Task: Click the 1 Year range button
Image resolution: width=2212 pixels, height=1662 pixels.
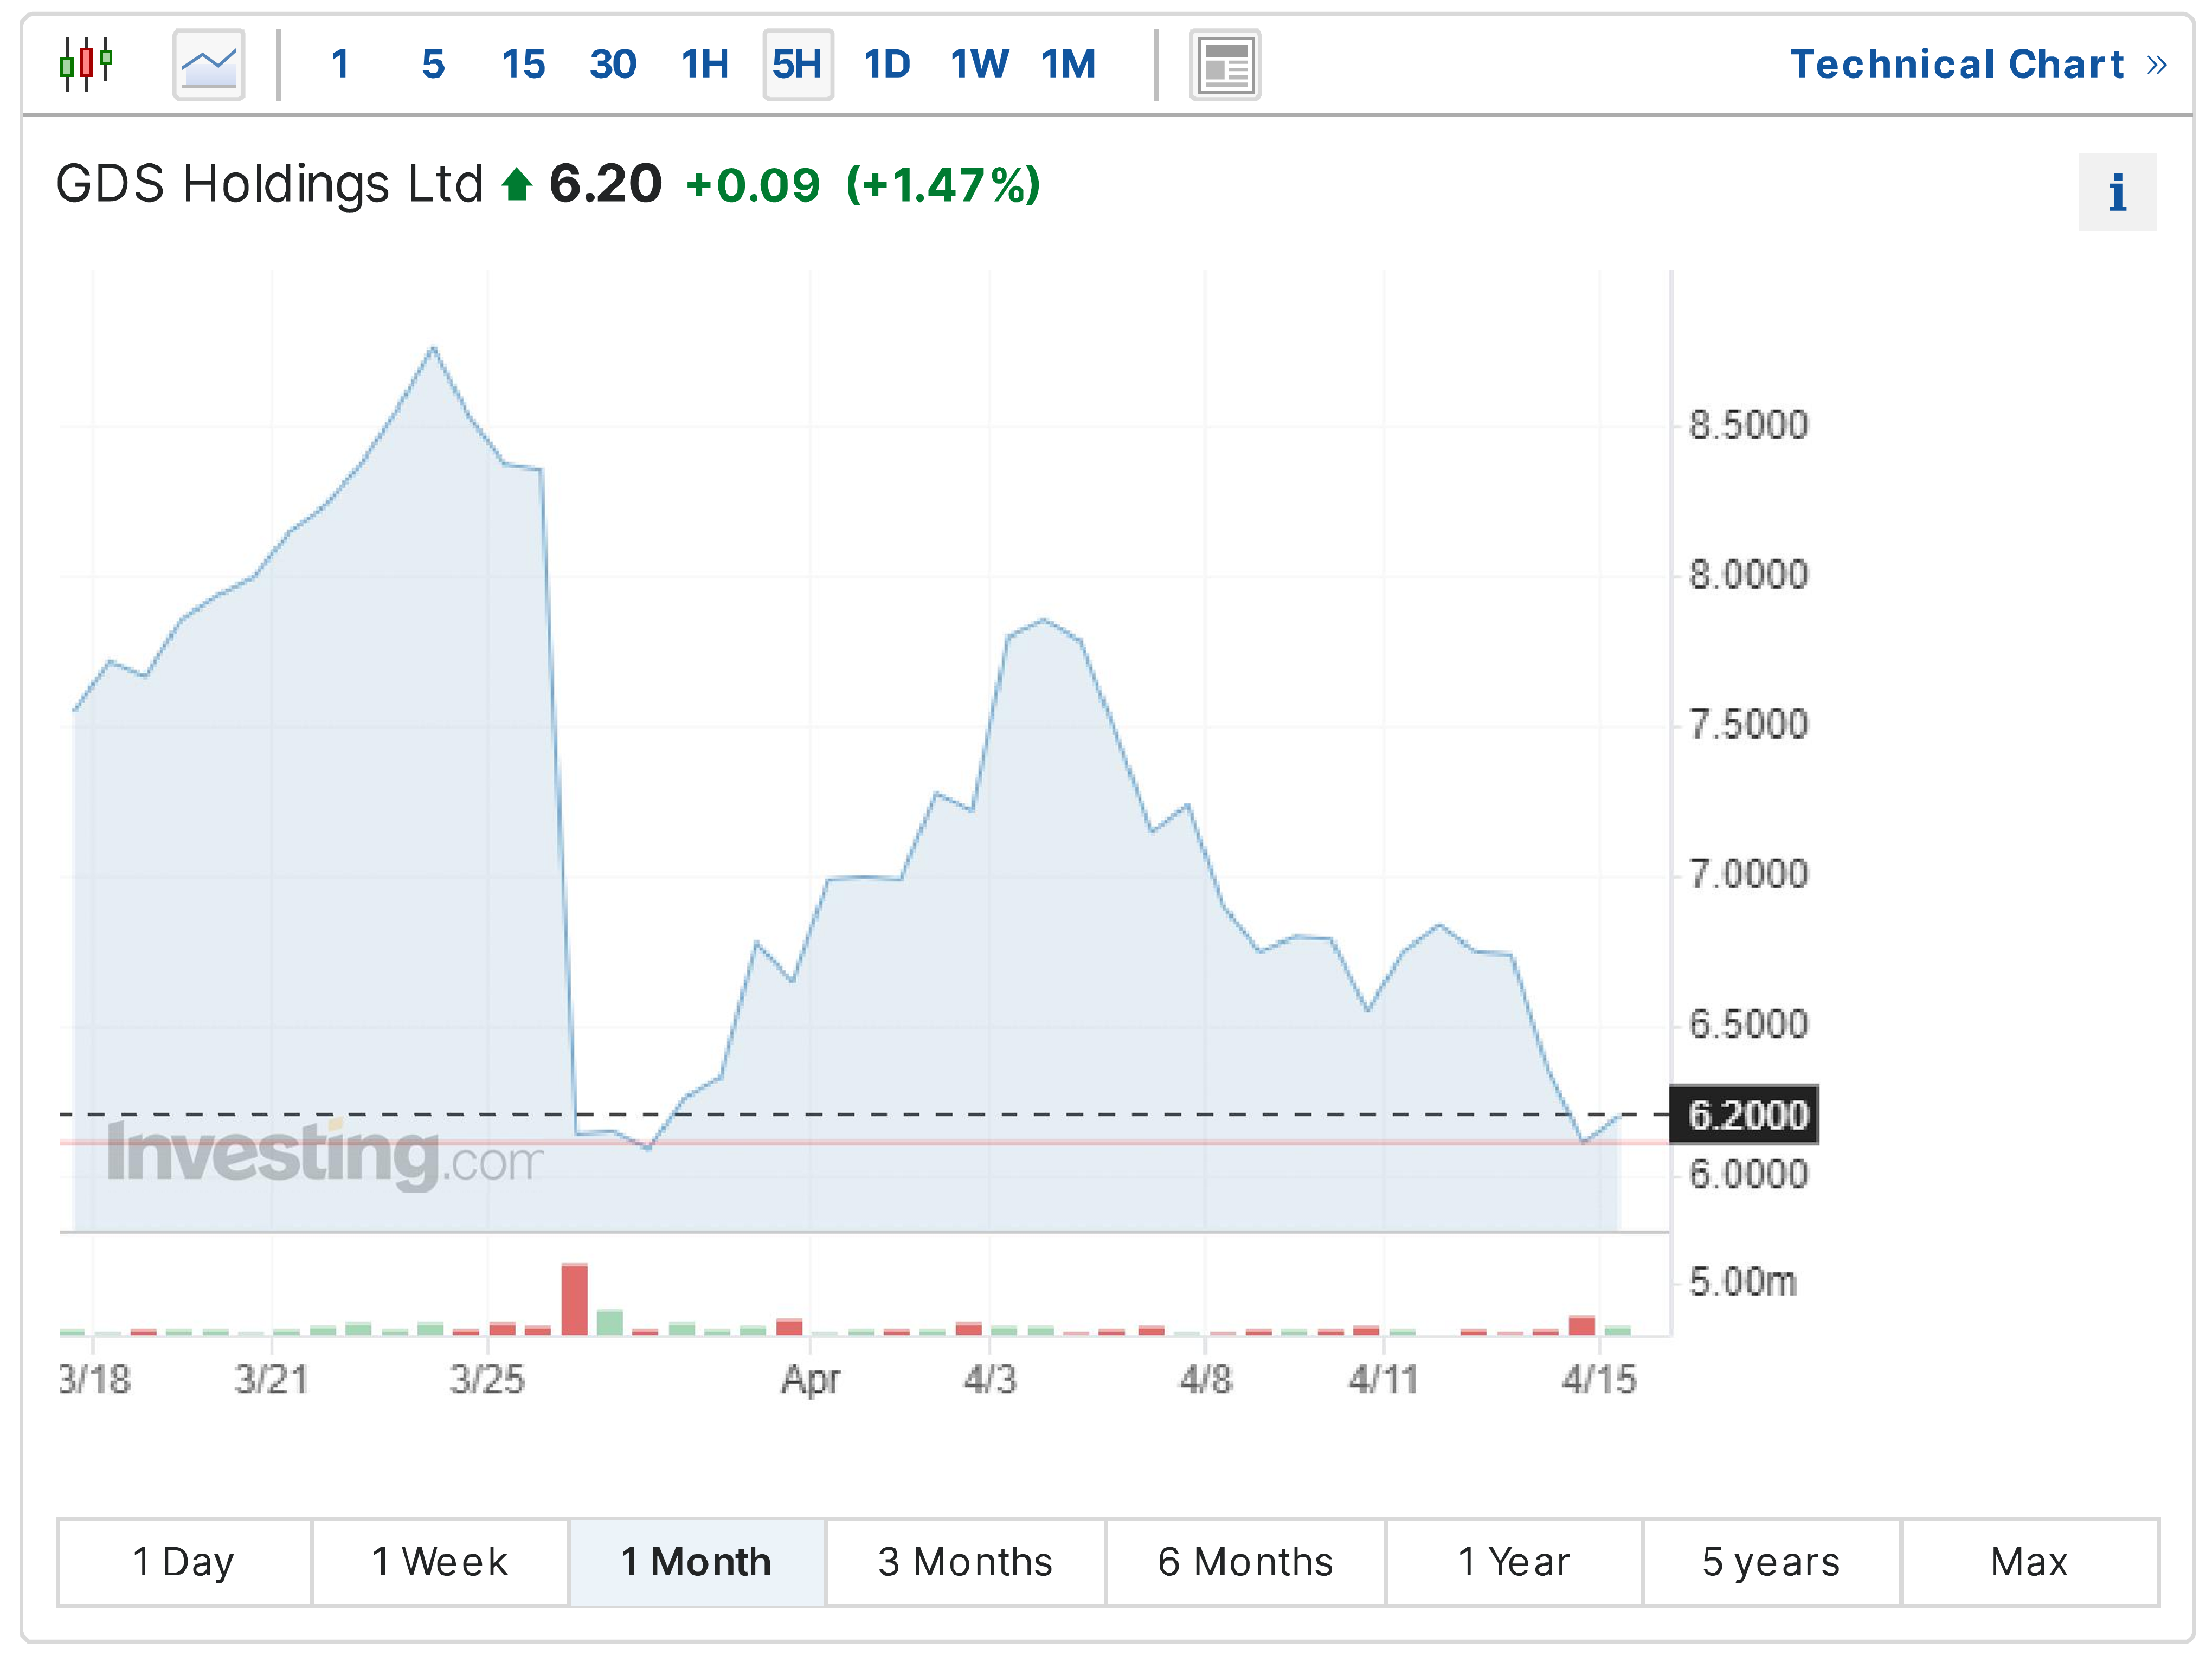Action: click(1514, 1561)
